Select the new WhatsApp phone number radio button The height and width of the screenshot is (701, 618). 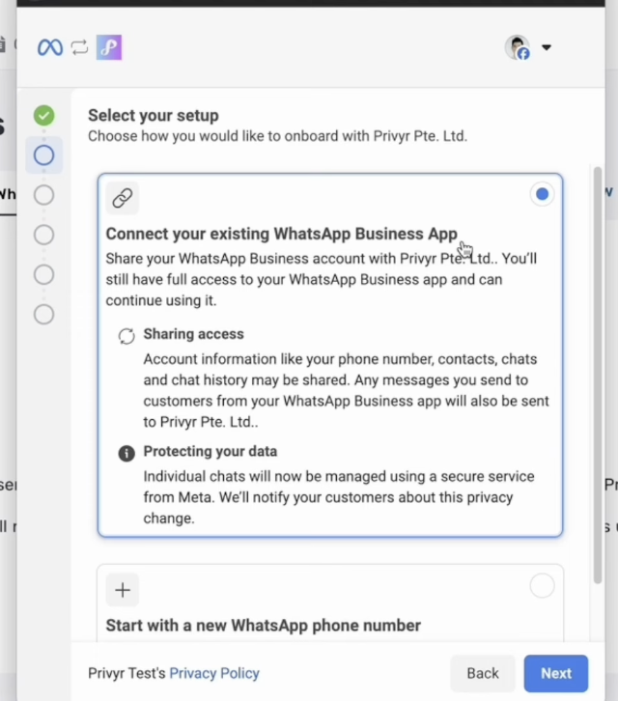tap(542, 586)
